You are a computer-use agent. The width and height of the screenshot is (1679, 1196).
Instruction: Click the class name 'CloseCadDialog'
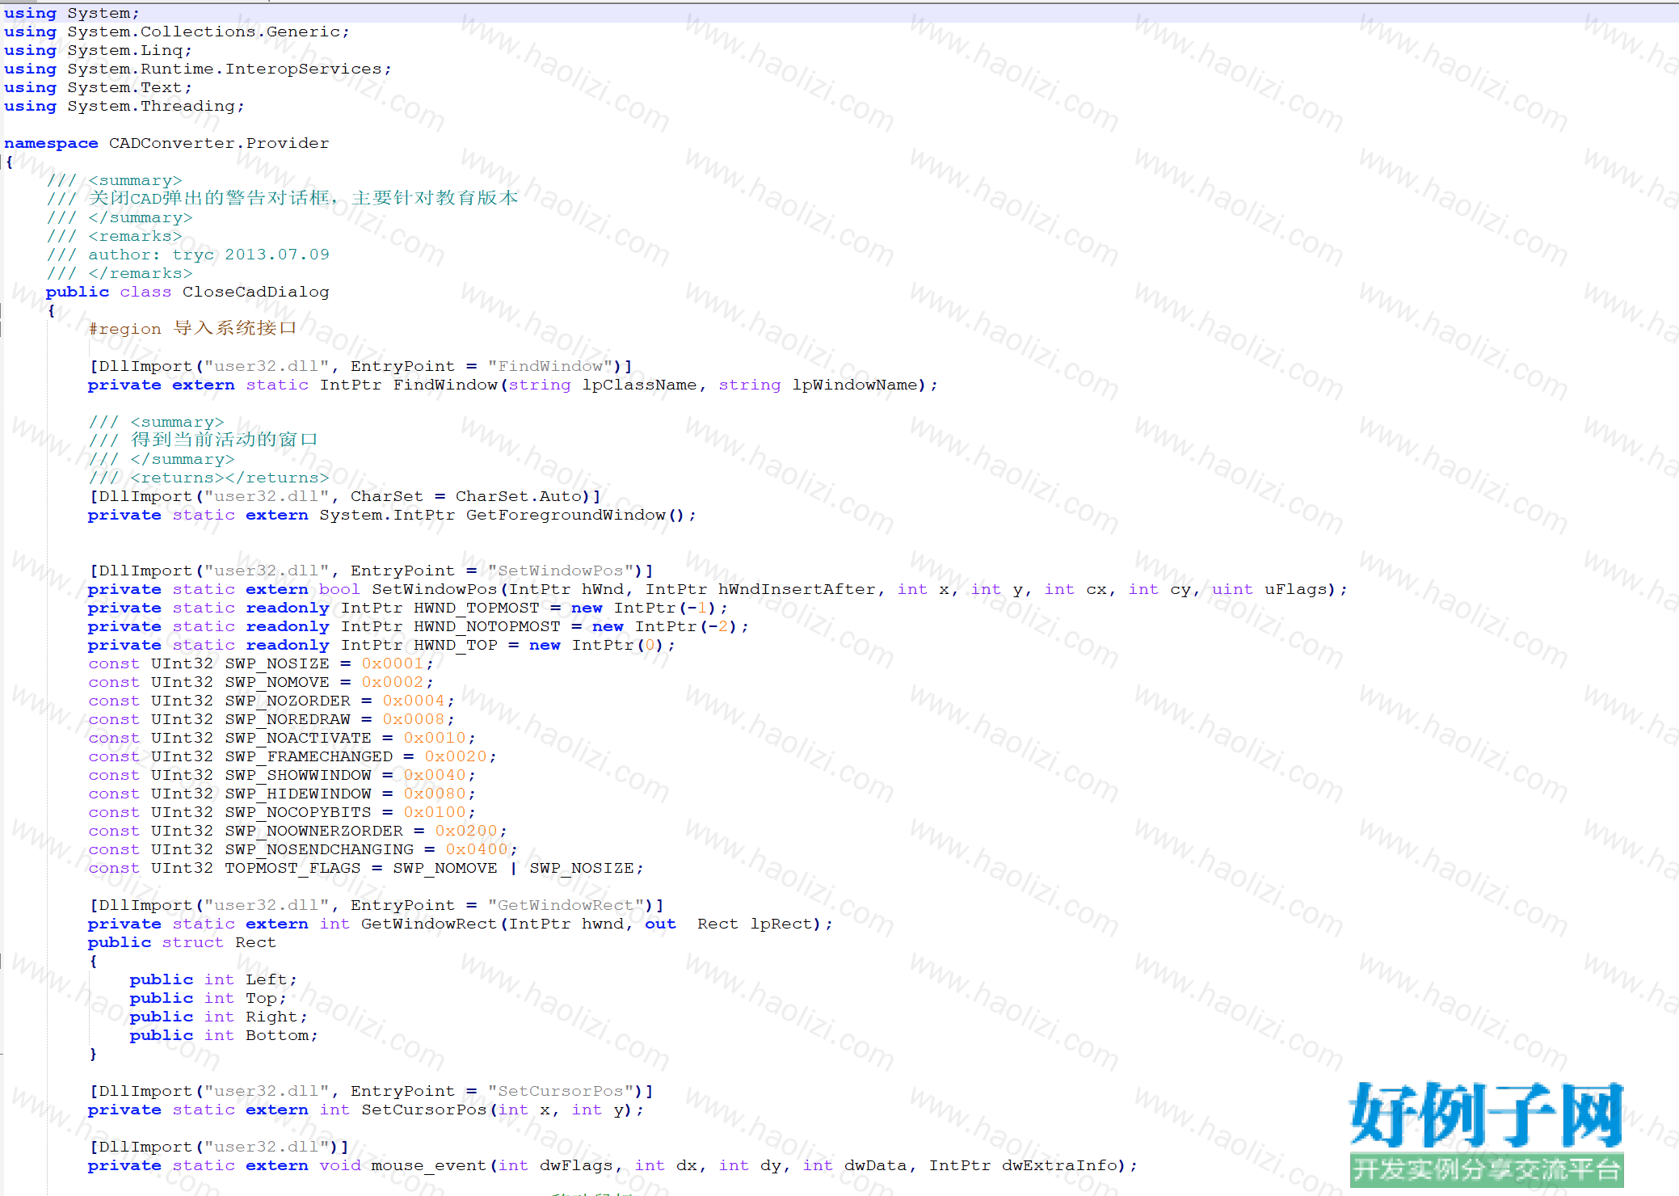tap(255, 292)
